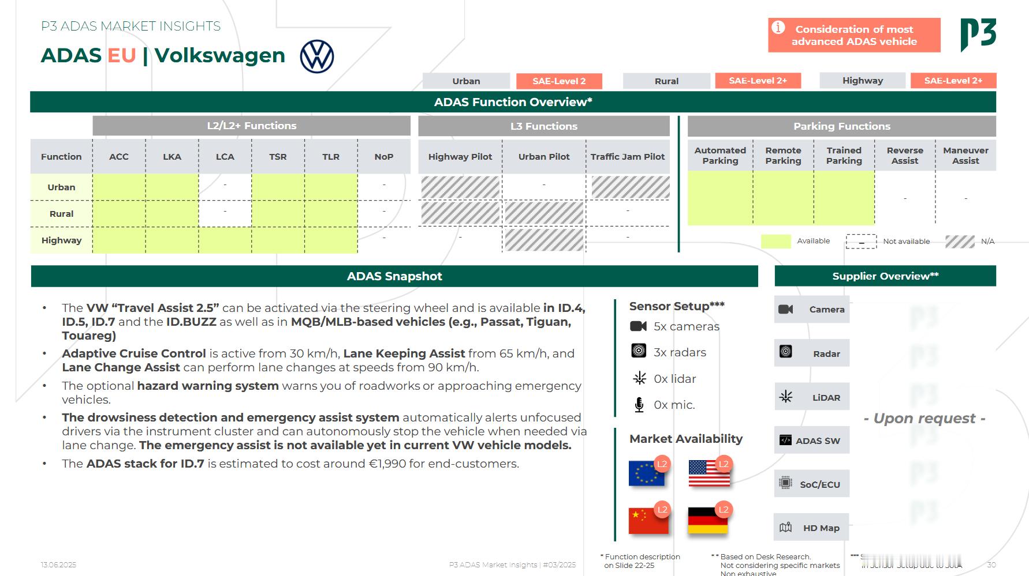Click the 'P3 ADAS Market Insights | #03/2025' footer text
The height and width of the screenshot is (576, 1029).
512,565
